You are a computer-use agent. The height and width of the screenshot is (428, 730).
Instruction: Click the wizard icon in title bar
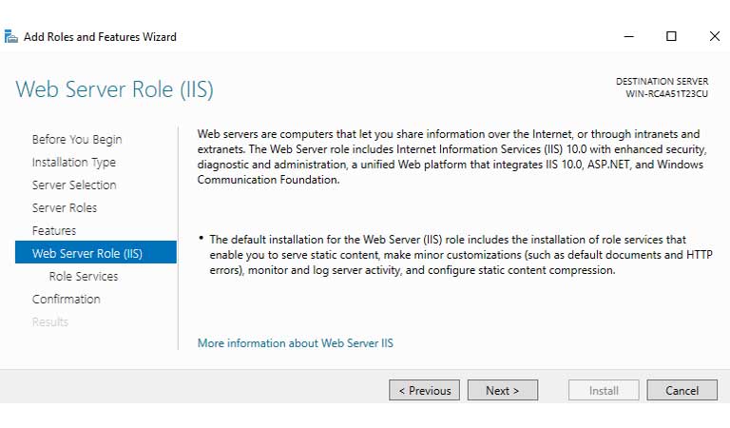pyautogui.click(x=10, y=37)
